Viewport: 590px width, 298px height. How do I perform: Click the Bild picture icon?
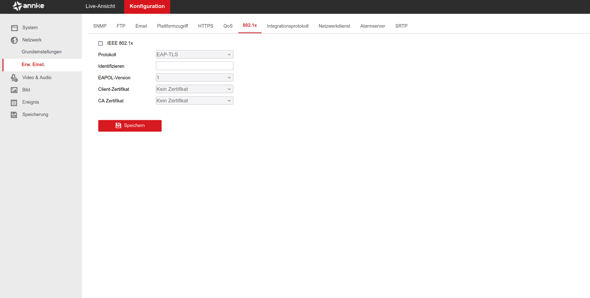click(14, 90)
